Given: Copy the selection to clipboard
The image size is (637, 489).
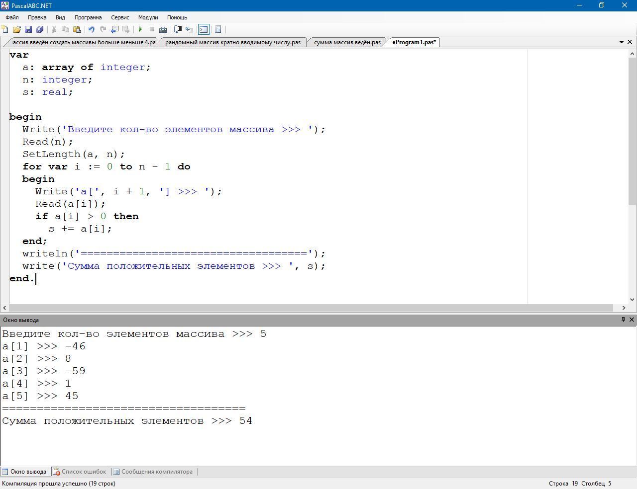Looking at the screenshot, I should [65, 29].
